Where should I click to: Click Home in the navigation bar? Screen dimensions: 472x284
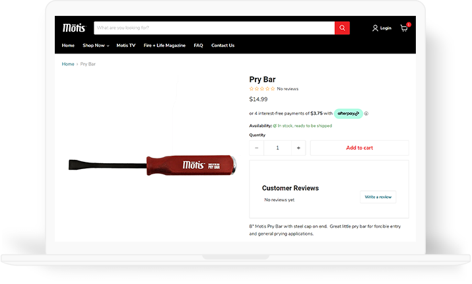[68, 46]
